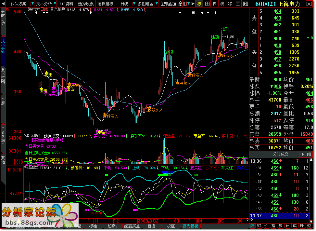Click the panel resize splitter handle
The image size is (316, 231).
[x=249, y=220]
